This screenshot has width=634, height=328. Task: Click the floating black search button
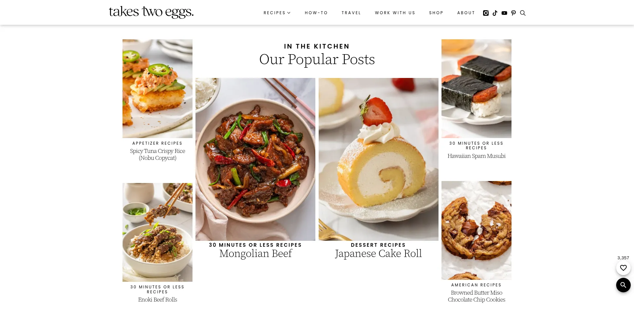pos(623,285)
